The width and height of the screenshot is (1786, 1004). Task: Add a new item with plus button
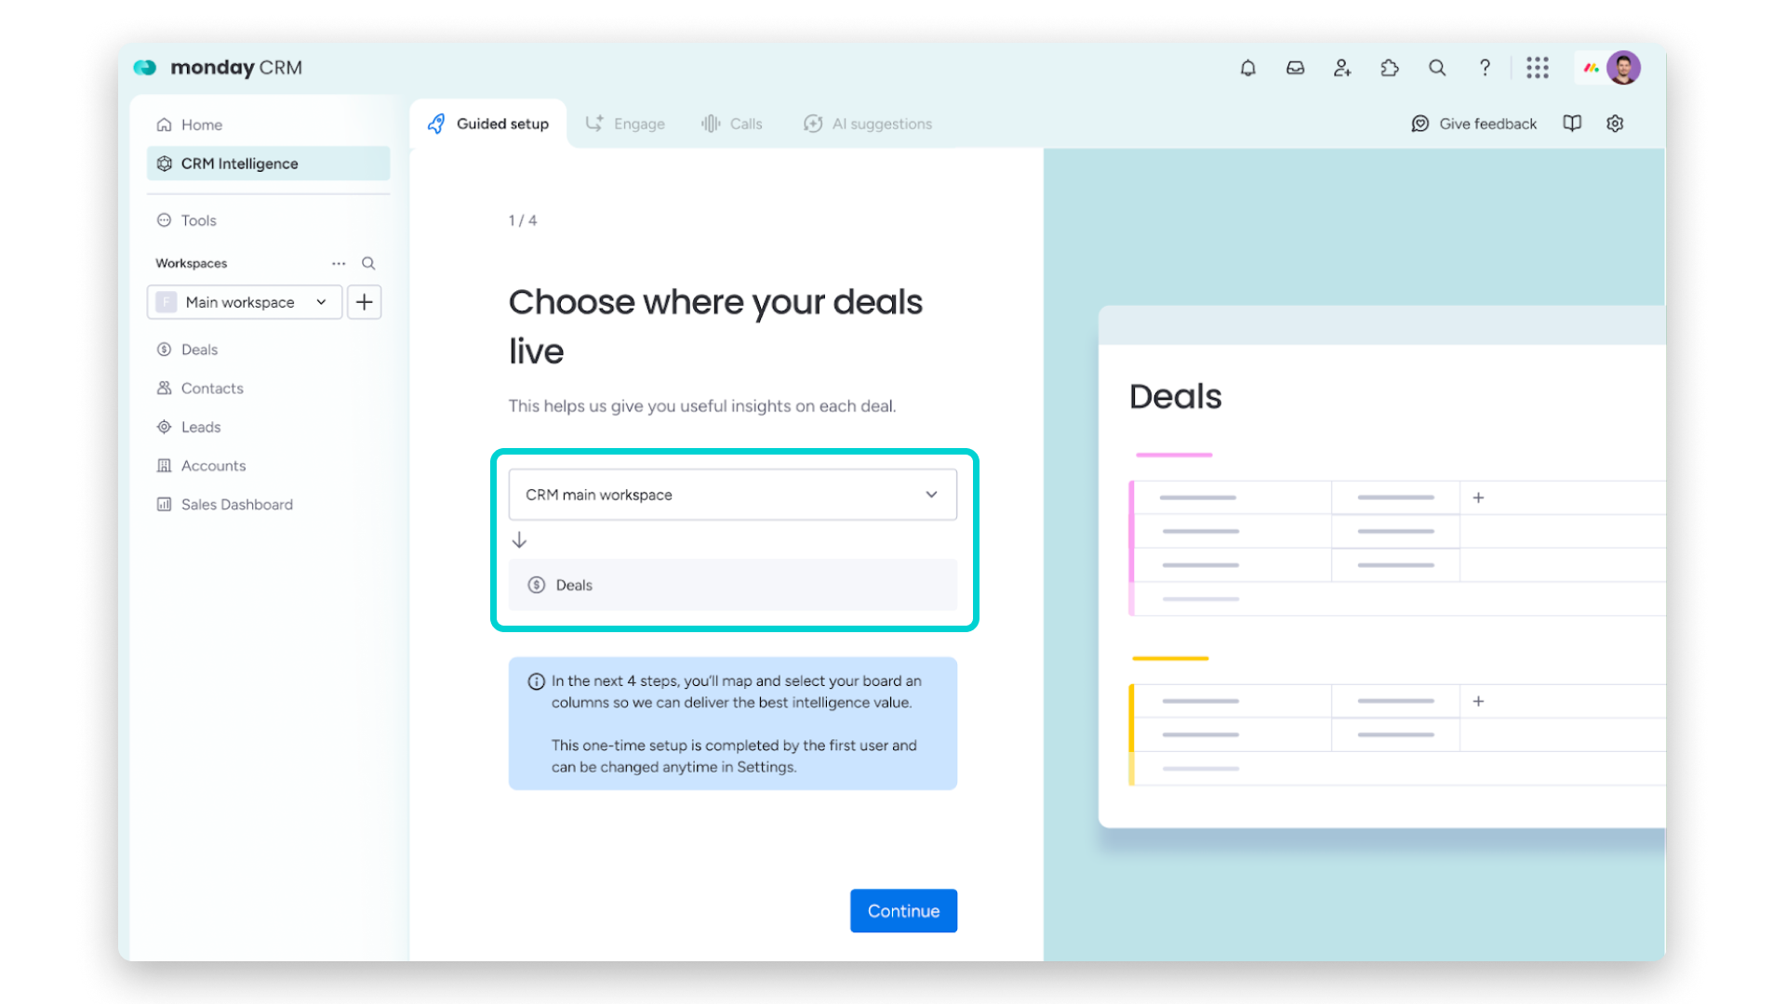point(365,302)
